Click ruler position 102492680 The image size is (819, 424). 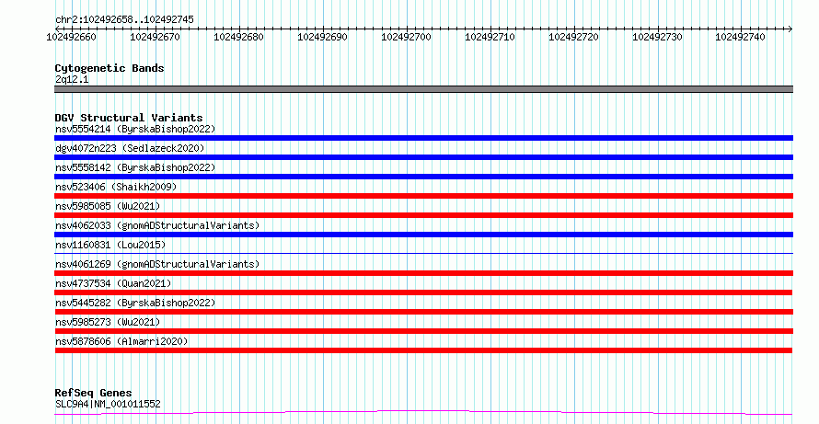click(x=238, y=37)
